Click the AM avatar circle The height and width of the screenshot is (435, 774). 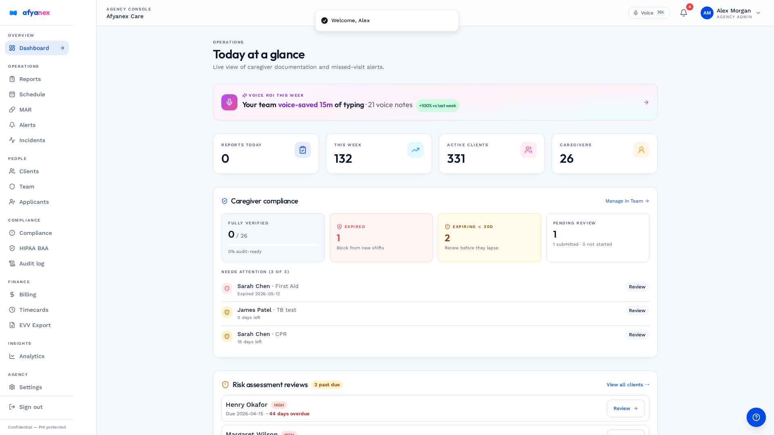(x=707, y=13)
